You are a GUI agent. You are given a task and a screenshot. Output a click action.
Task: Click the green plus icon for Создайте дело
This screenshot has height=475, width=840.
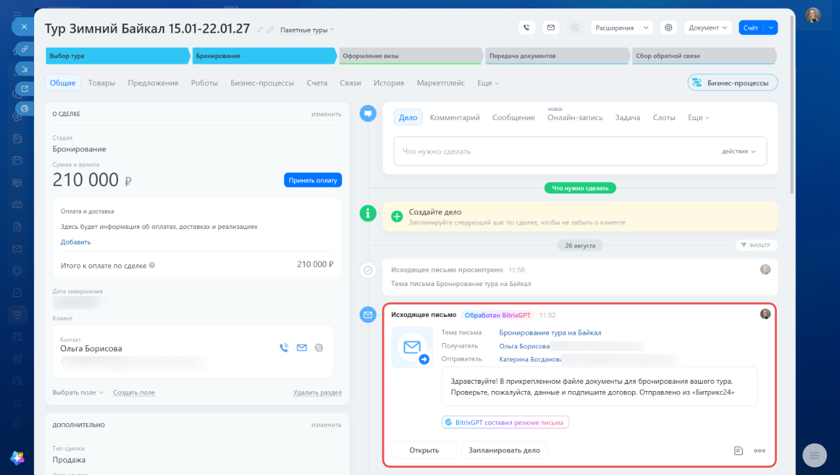[396, 217]
